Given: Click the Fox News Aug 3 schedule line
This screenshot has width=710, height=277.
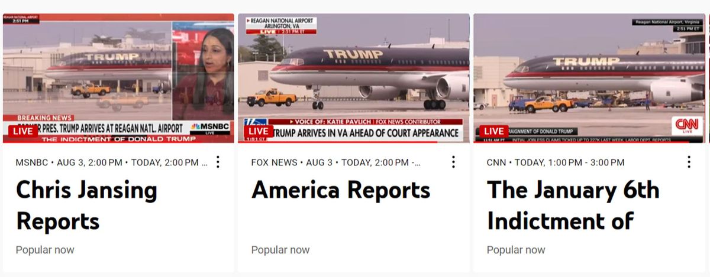Looking at the screenshot, I should click(336, 162).
